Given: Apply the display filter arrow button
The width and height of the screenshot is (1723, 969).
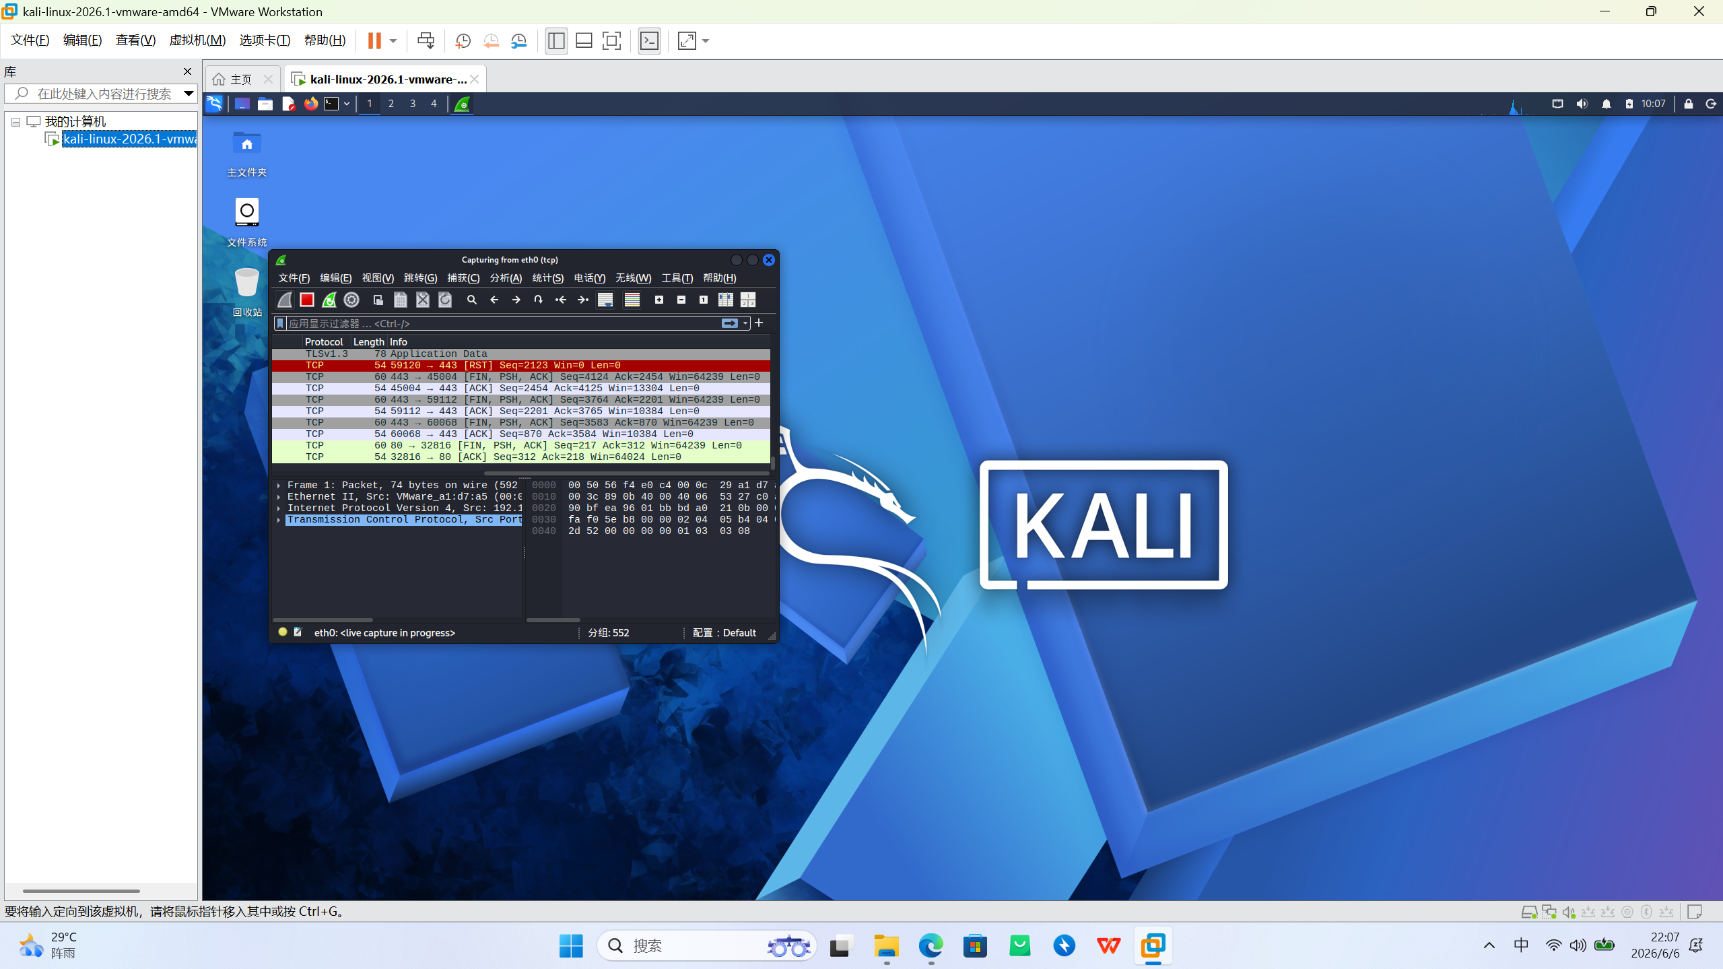Looking at the screenshot, I should click(x=730, y=323).
